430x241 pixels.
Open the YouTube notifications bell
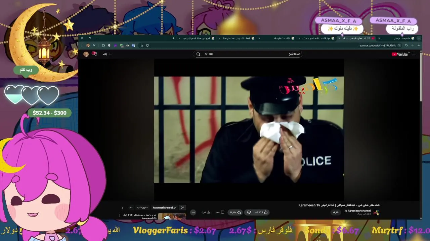pos(95,54)
